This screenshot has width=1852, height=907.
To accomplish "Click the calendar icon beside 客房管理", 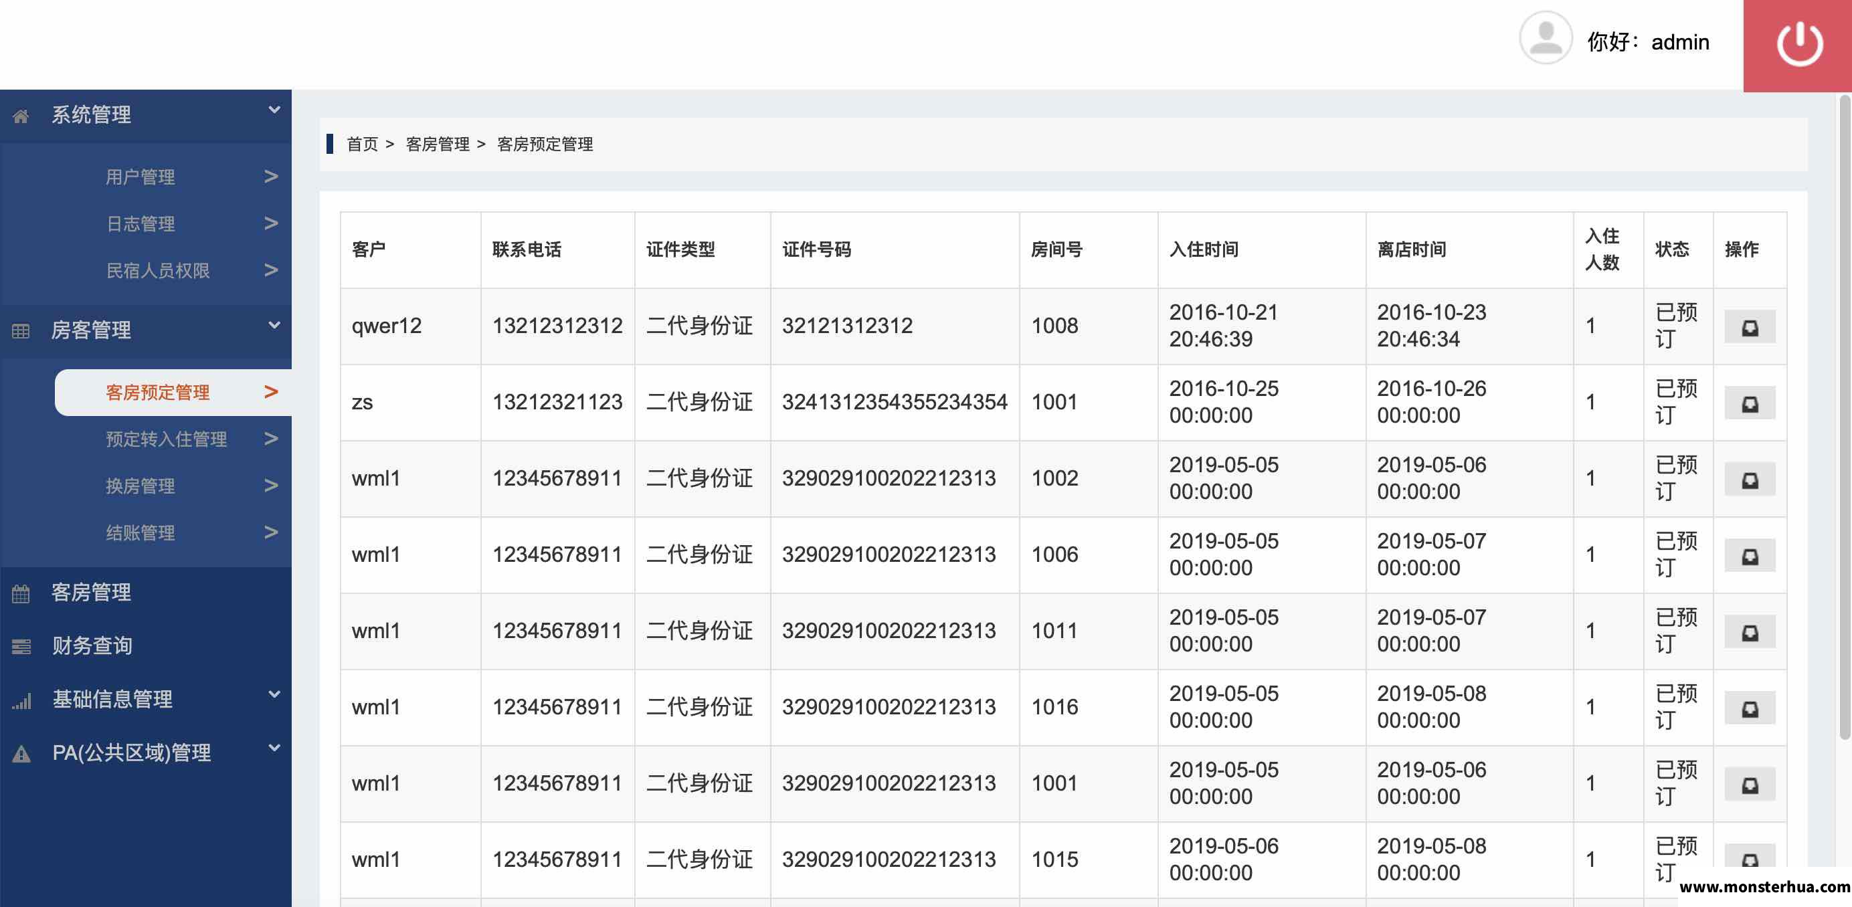I will click(x=21, y=593).
